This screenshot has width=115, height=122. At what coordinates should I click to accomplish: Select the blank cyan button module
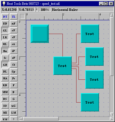coord(40,34)
